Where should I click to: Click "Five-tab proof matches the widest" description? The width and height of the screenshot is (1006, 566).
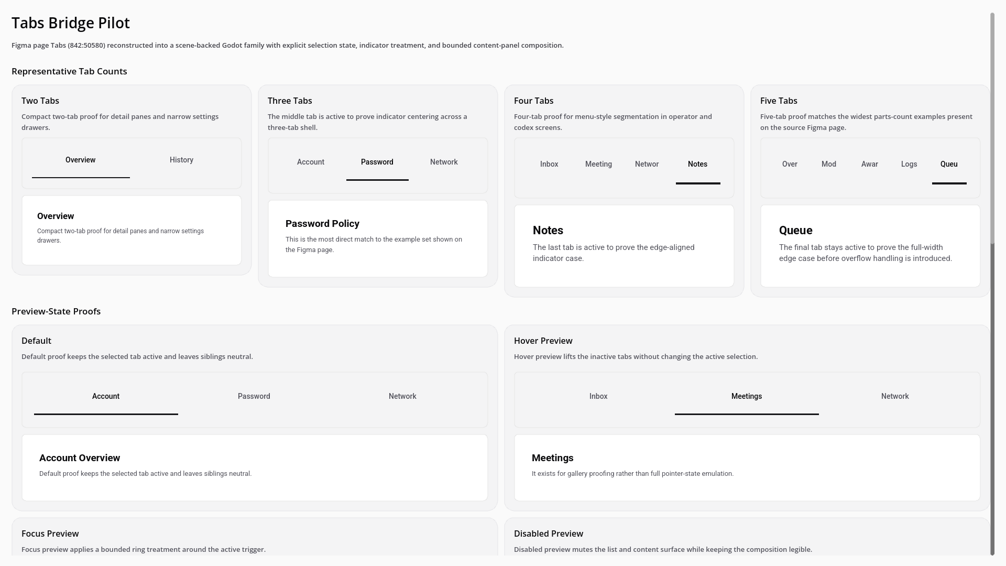click(x=866, y=122)
